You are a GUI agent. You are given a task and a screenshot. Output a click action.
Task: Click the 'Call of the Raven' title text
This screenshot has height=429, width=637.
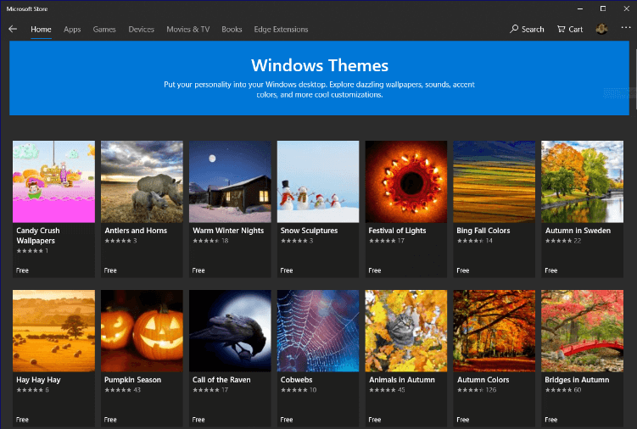pos(221,380)
